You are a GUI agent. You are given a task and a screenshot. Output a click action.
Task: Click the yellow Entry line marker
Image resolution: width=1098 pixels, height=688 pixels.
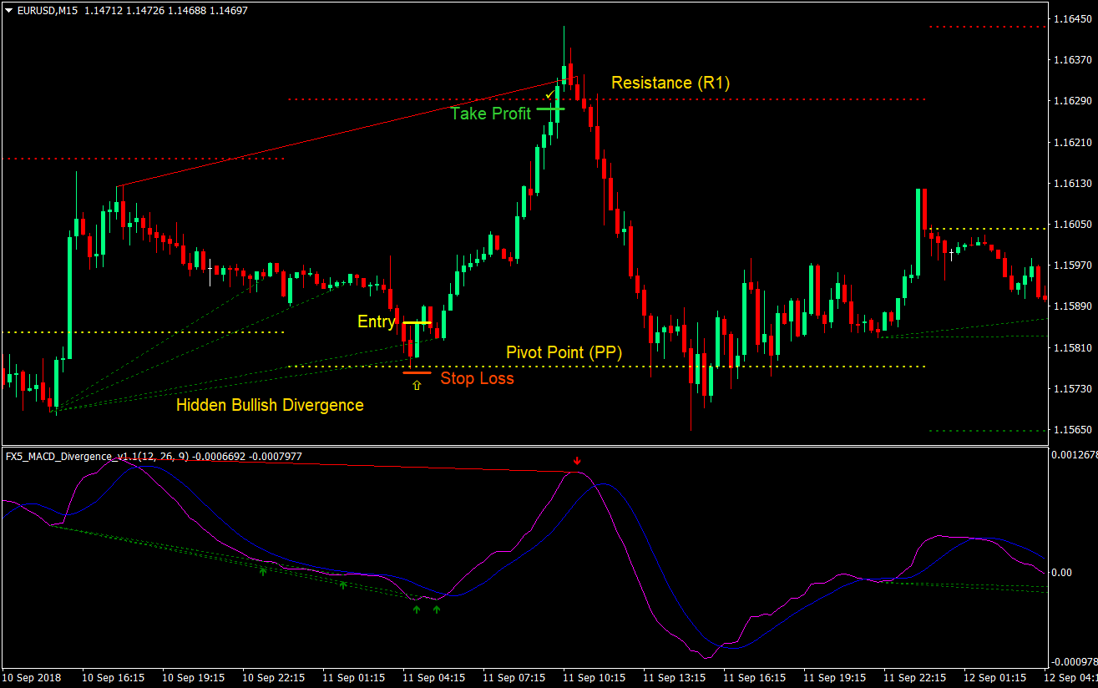[417, 322]
